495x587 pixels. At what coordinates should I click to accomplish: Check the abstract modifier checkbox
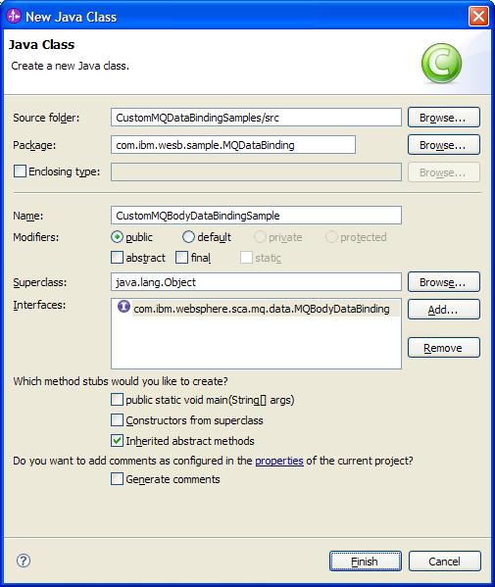pos(117,258)
